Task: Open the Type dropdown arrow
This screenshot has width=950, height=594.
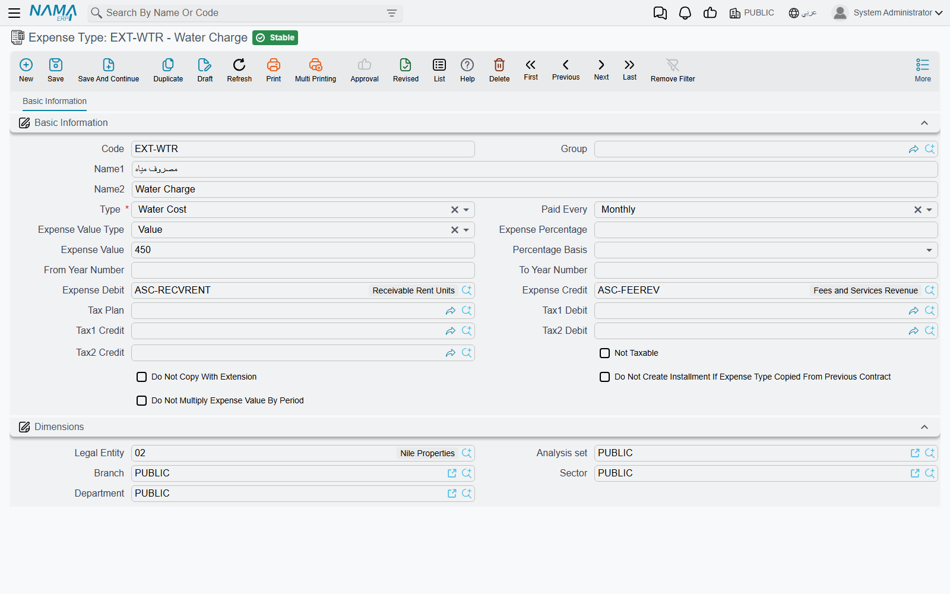Action: tap(467, 210)
